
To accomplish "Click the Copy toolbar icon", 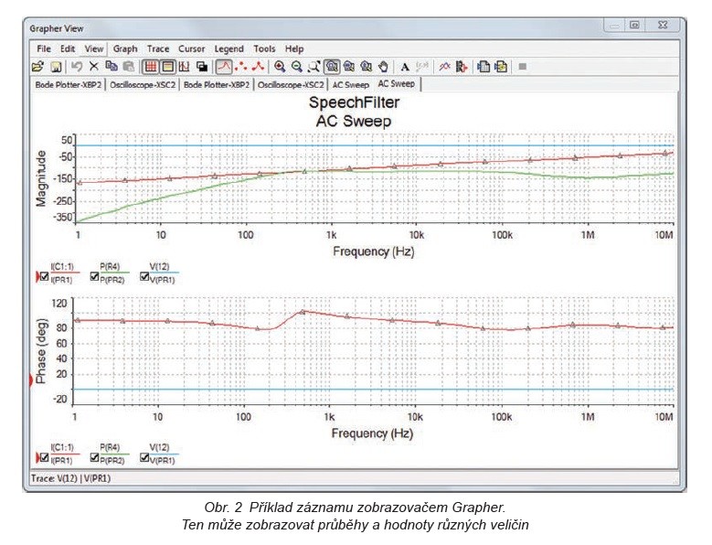I will tap(112, 67).
